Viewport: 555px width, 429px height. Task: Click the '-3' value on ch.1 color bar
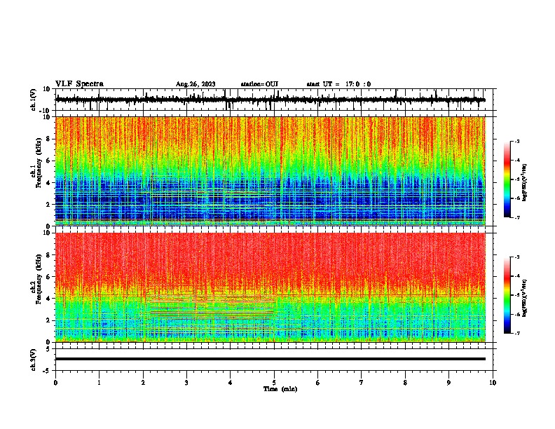click(516, 141)
